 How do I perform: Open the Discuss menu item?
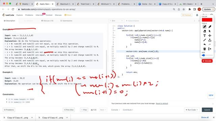(58, 15)
